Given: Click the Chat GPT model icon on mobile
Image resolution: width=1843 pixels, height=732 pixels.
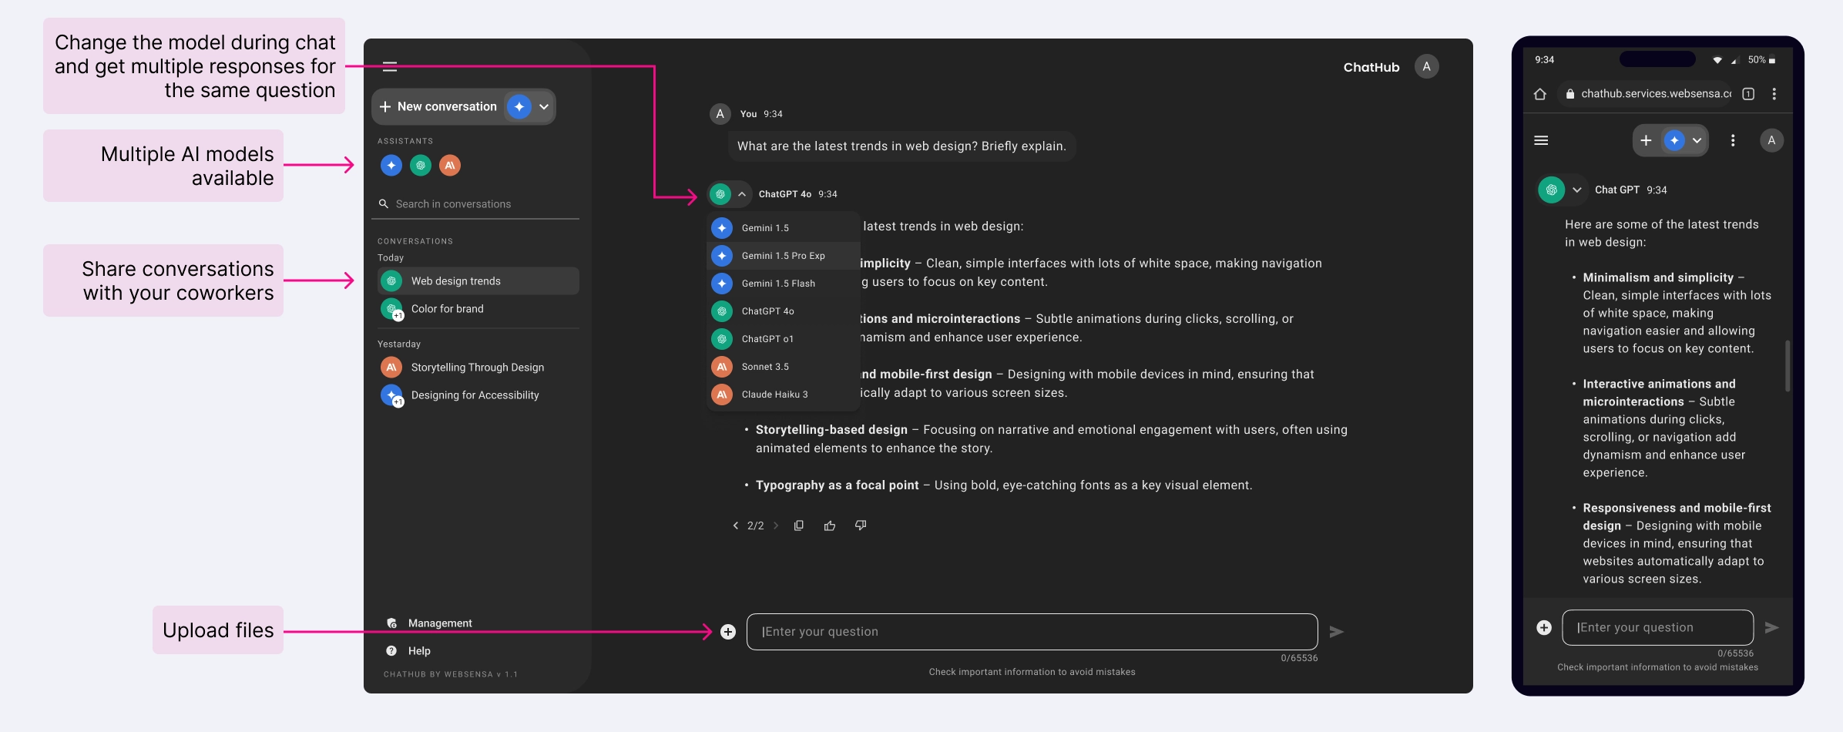Looking at the screenshot, I should (x=1551, y=190).
